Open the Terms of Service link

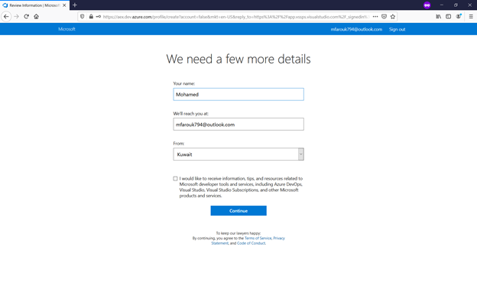pos(258,239)
